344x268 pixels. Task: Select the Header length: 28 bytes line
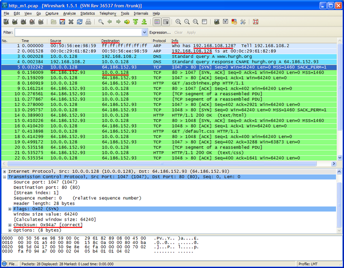[44, 203]
